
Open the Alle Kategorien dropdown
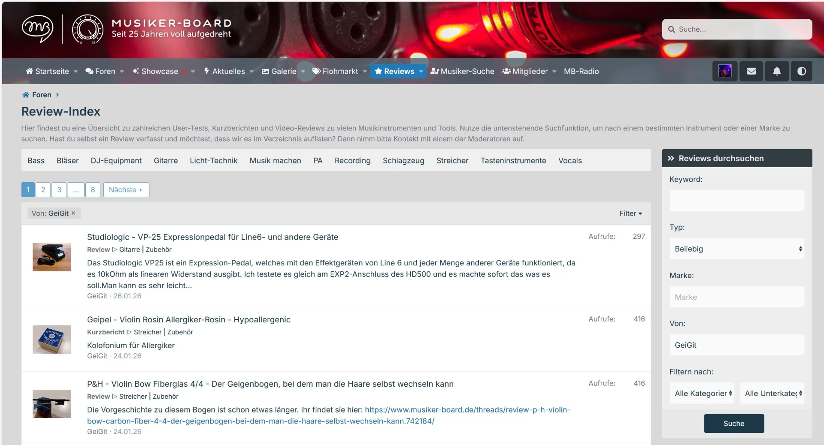tap(702, 393)
